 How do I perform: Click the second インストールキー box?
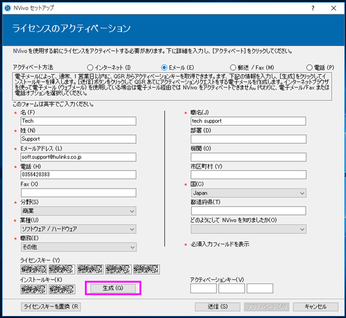coord(62,289)
